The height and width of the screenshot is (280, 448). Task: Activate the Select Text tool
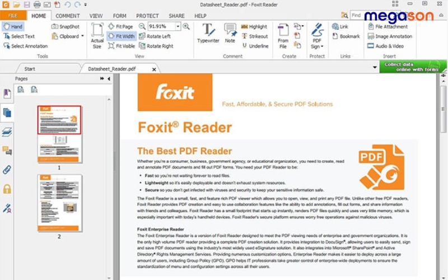[19, 36]
